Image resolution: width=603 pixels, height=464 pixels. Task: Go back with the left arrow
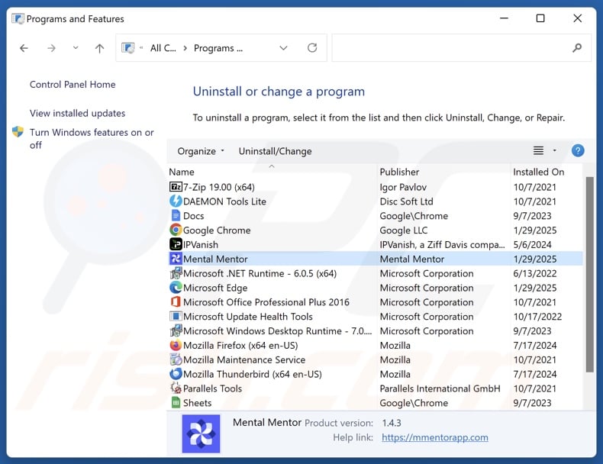point(24,48)
